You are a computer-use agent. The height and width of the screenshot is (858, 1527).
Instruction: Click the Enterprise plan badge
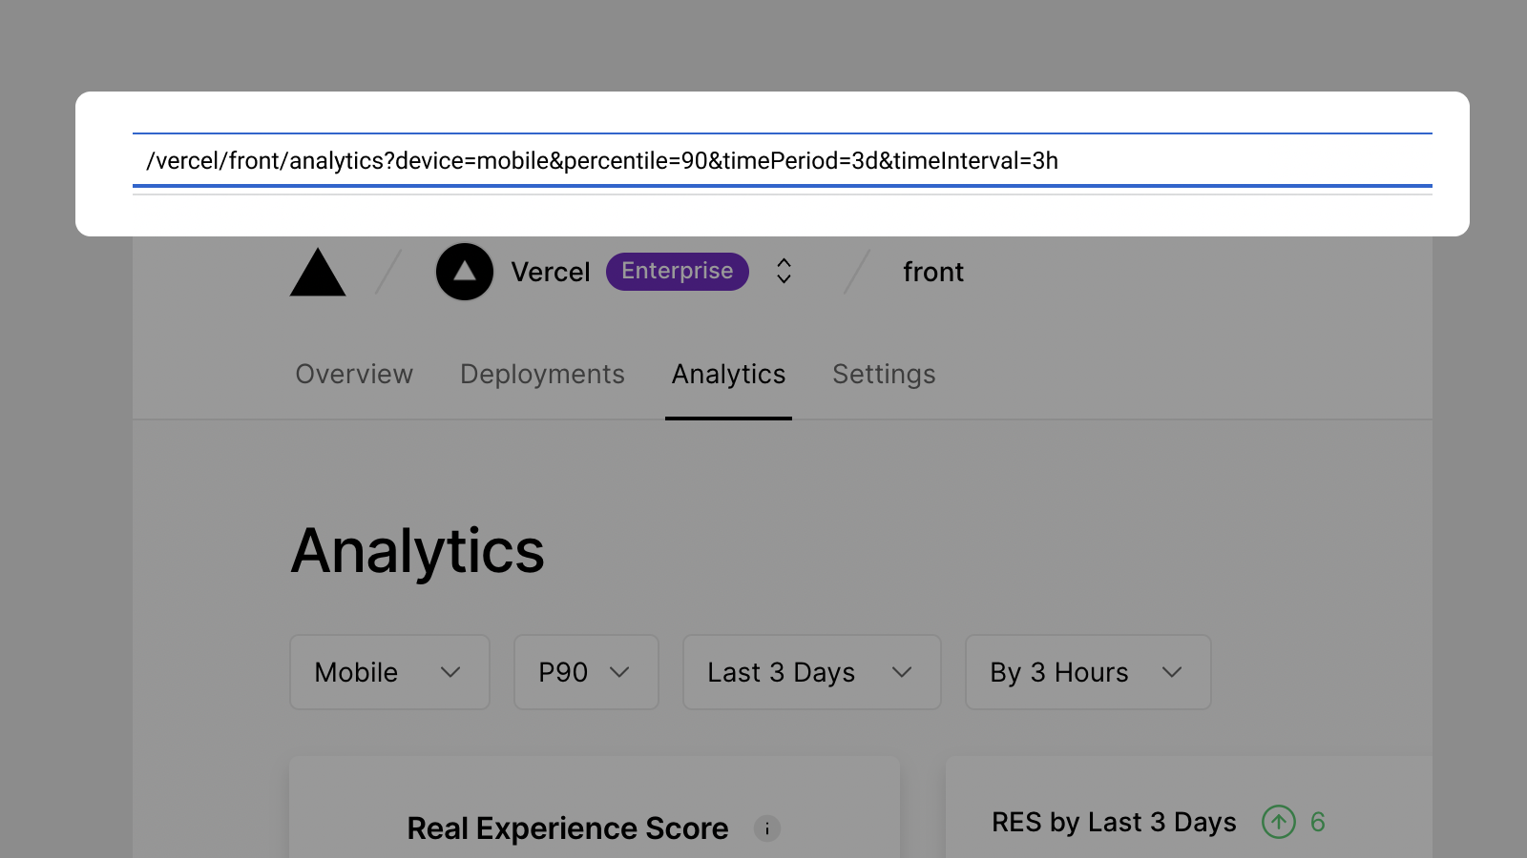(x=677, y=271)
